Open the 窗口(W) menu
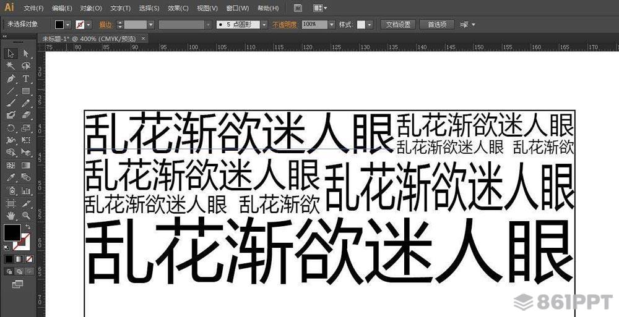619x317 pixels. [238, 8]
